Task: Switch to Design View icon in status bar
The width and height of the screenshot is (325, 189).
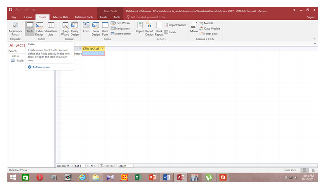Action: 313,170
